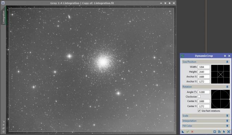Click the bottom circular icon in image window sidebar
This screenshot has width=232, height=135.
coord(4,131)
